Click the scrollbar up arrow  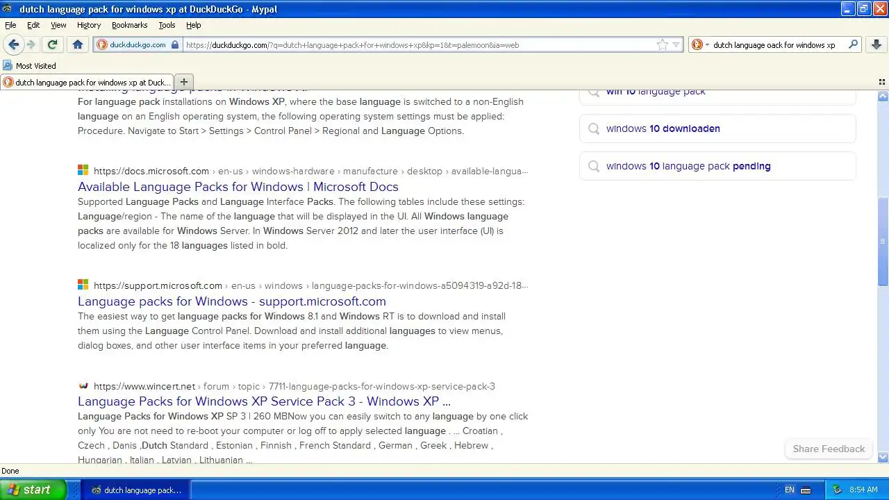(x=883, y=97)
